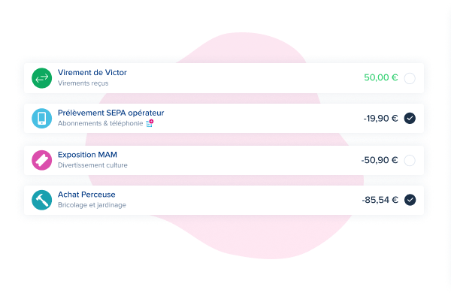The height and width of the screenshot is (293, 451).
Task: Open the Virement de Victor transaction title
Action: (92, 72)
